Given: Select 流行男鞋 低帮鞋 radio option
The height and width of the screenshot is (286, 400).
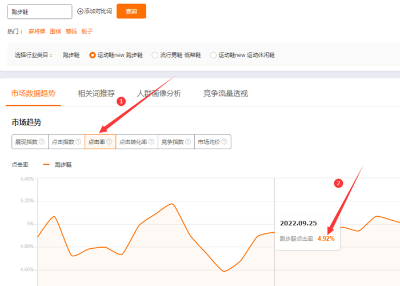Looking at the screenshot, I should 154,55.
